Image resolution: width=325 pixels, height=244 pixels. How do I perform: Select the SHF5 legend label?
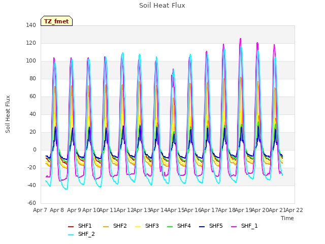216,226
